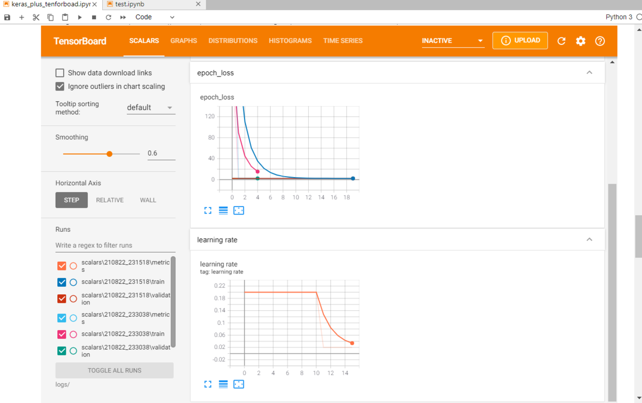Image resolution: width=642 pixels, height=403 pixels.
Task: Switch to the HISTOGRAMS tab
Action: pyautogui.click(x=290, y=41)
